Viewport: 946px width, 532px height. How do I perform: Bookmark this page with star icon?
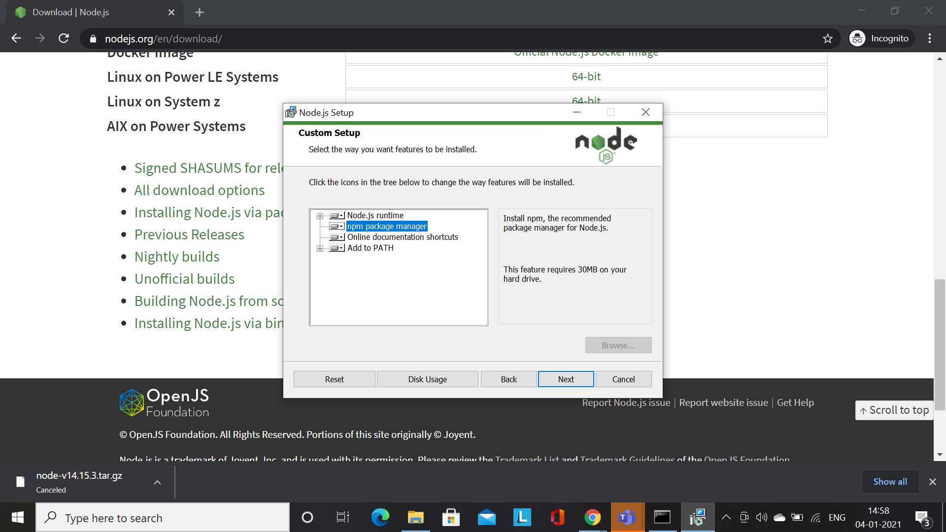[x=827, y=38]
